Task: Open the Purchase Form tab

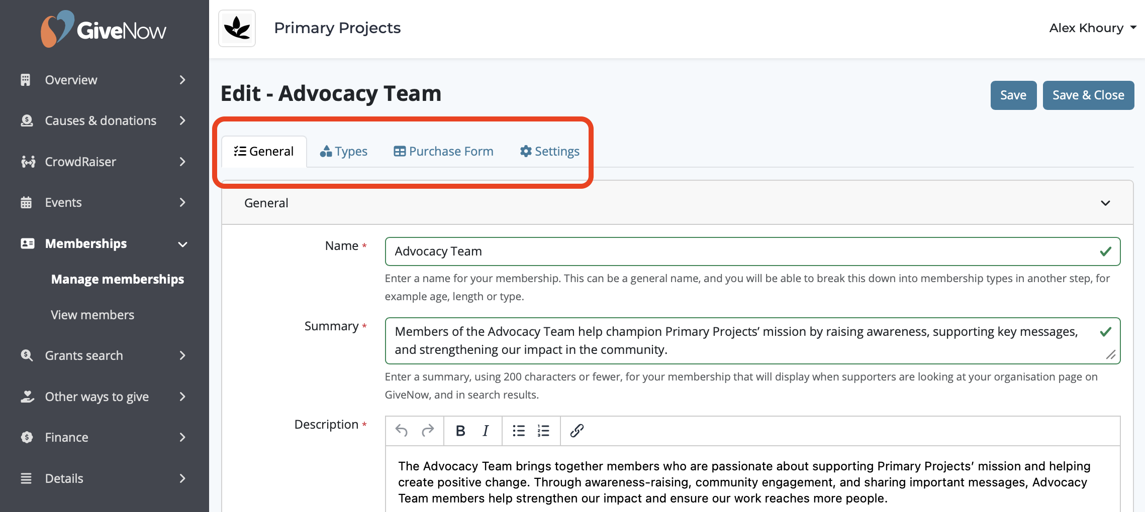Action: [443, 151]
